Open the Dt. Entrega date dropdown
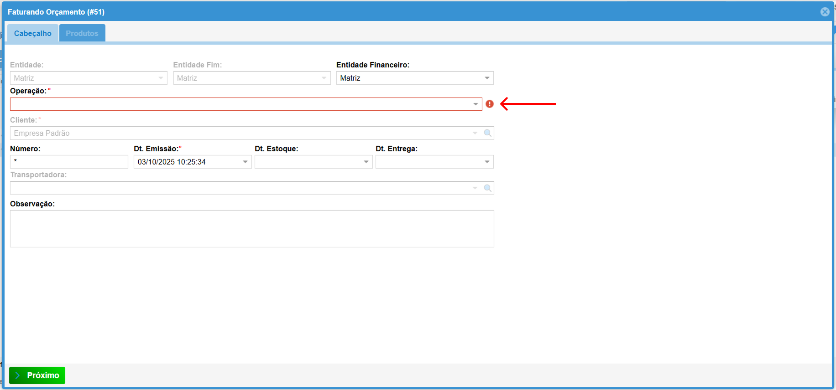This screenshot has height=390, width=836. pos(487,162)
